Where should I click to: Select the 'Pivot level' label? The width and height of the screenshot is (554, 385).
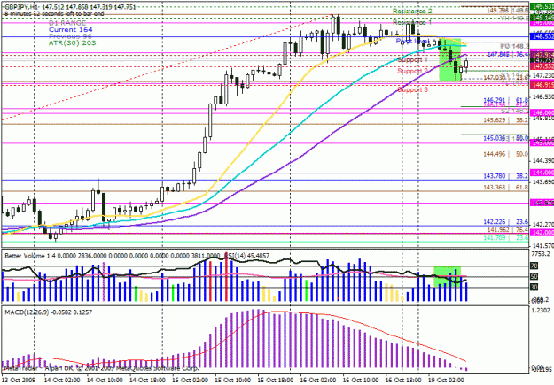(412, 42)
